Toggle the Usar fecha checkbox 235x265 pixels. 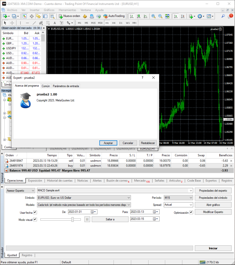point(35,212)
